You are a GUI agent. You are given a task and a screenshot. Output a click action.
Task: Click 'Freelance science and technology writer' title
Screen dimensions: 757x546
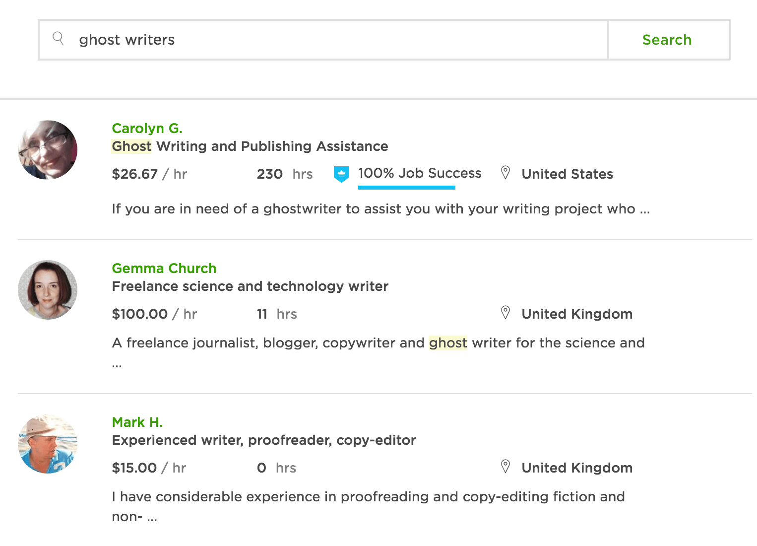[250, 286]
